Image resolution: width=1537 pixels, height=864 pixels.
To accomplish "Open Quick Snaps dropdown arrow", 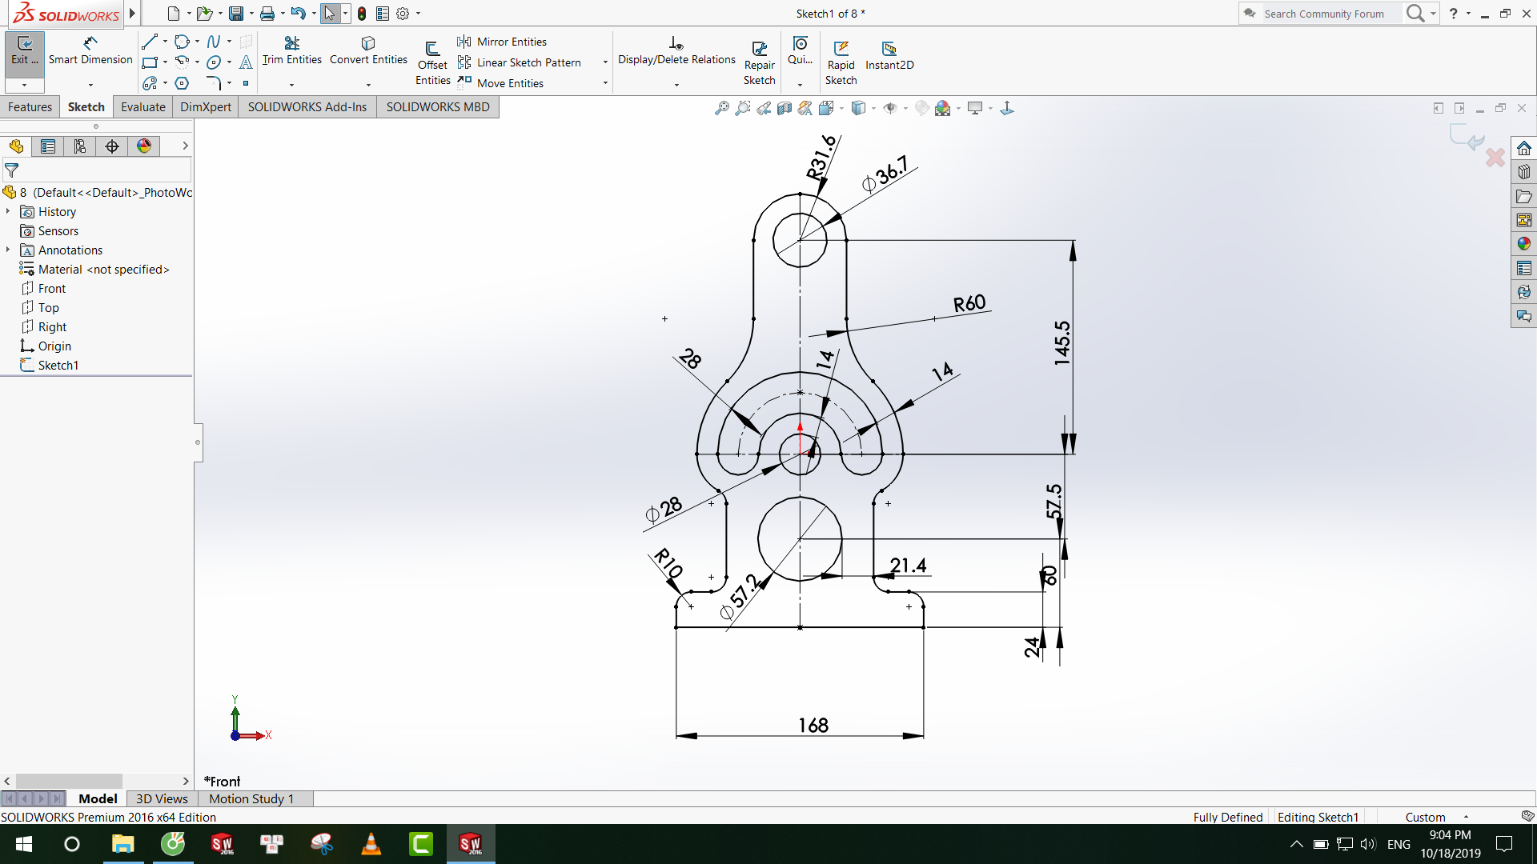I will 800,85.
